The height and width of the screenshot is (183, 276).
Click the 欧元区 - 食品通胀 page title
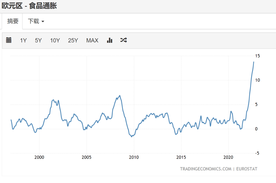click(x=29, y=6)
